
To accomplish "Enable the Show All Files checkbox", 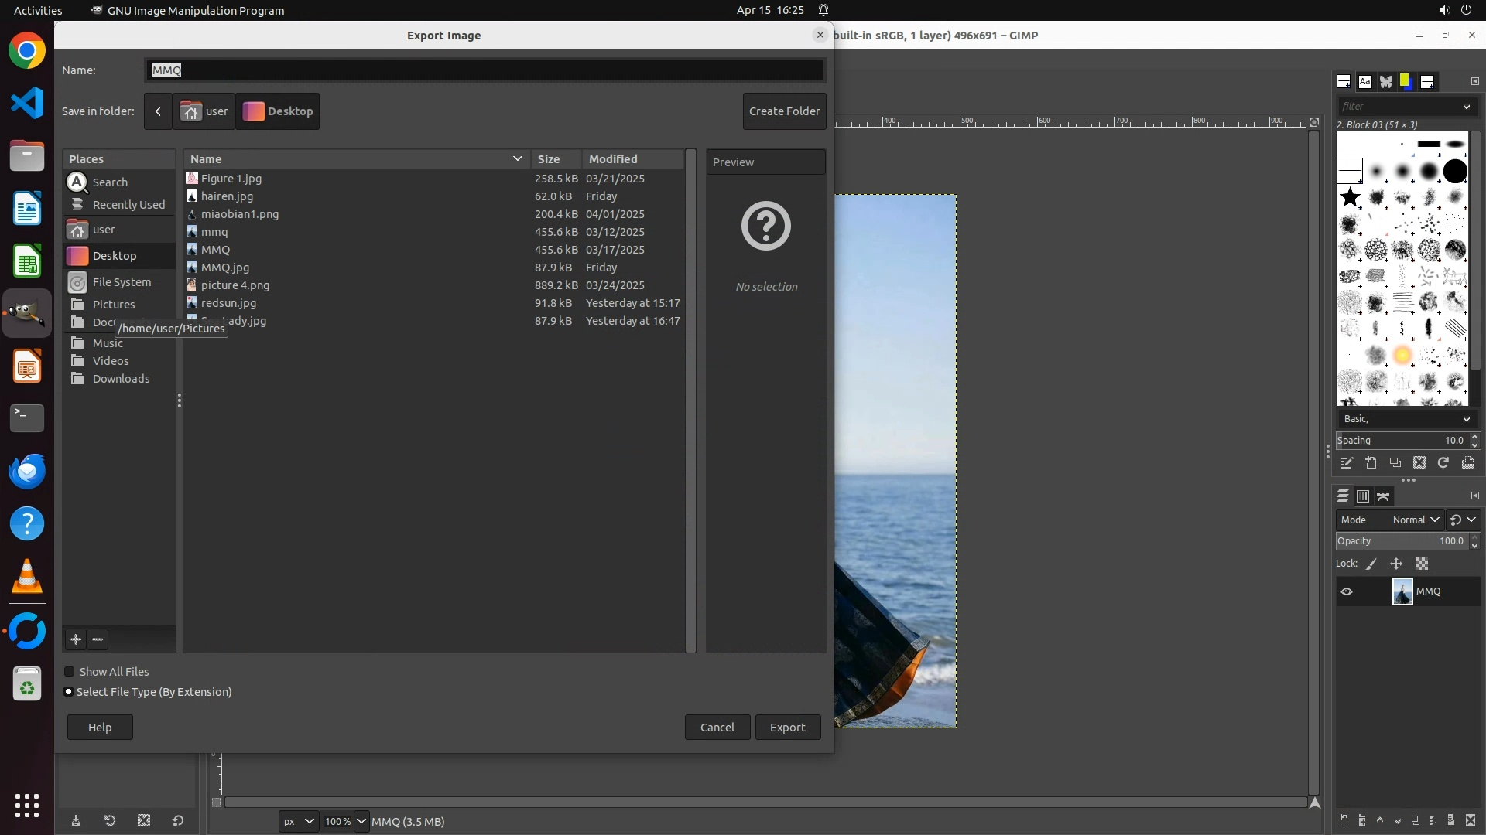I will tap(70, 672).
